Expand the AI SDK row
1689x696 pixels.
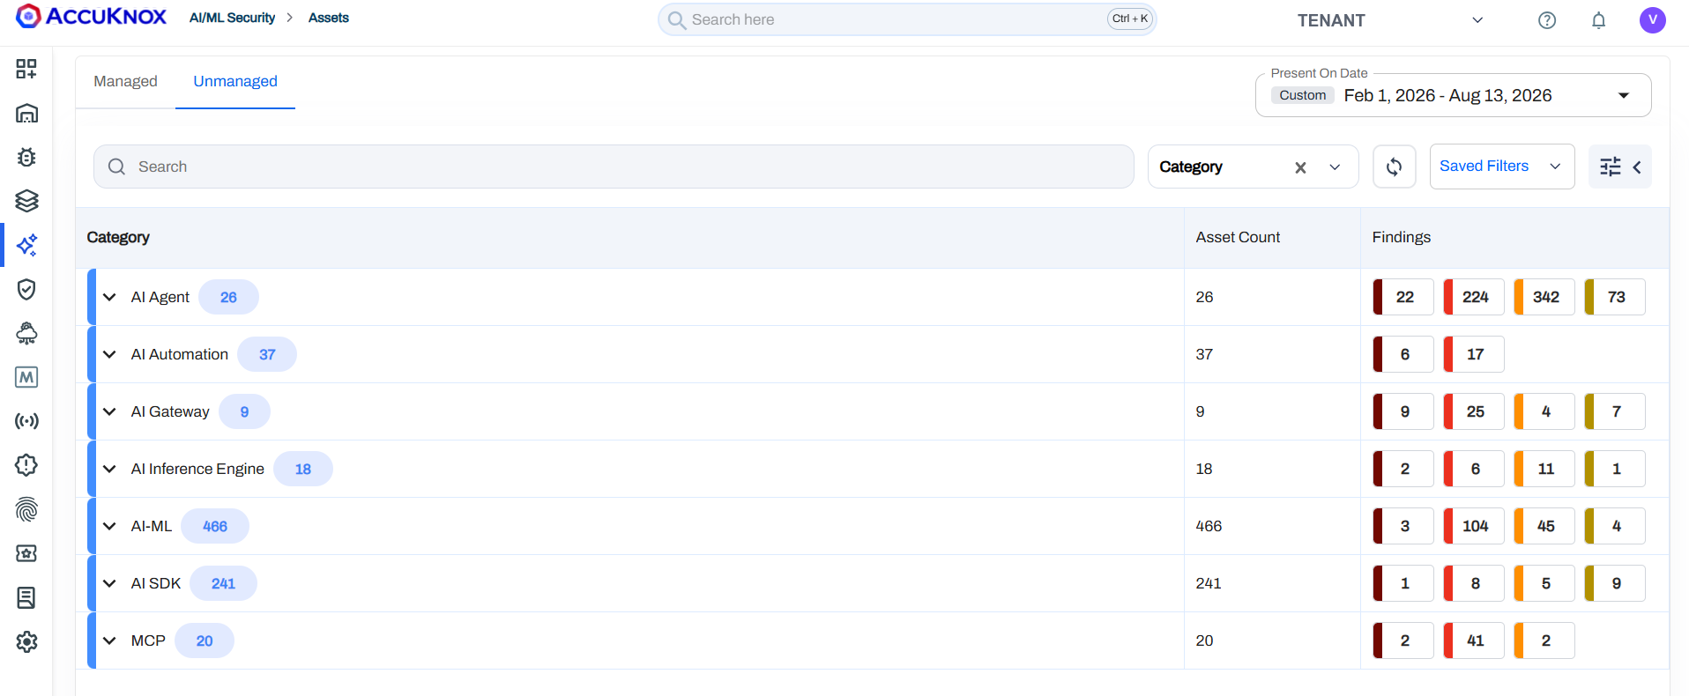click(109, 583)
